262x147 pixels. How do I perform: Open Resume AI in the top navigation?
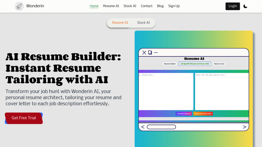tap(111, 6)
